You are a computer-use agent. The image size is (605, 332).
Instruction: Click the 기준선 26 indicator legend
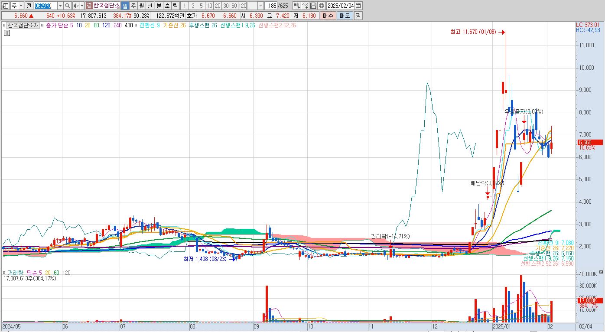point(174,25)
